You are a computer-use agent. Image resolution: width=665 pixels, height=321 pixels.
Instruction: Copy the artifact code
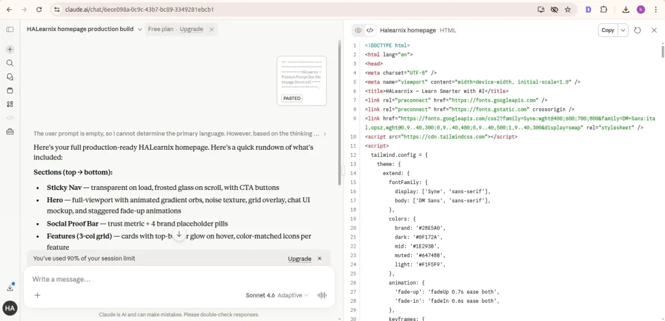point(608,30)
